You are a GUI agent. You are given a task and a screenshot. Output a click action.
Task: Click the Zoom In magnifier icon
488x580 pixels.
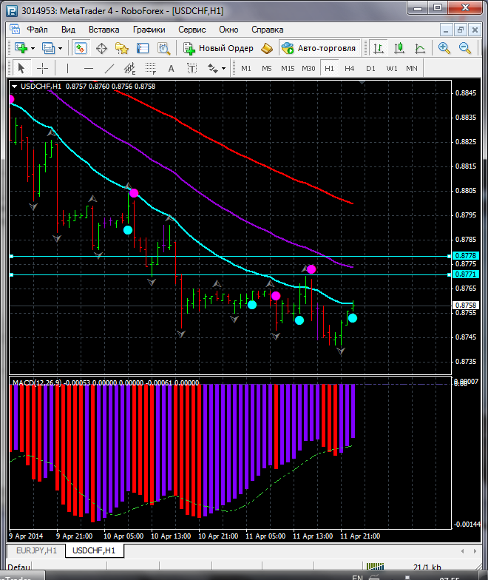(x=444, y=48)
